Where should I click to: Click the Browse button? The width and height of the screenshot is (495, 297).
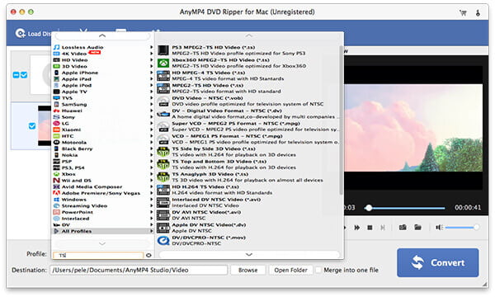[x=247, y=270]
